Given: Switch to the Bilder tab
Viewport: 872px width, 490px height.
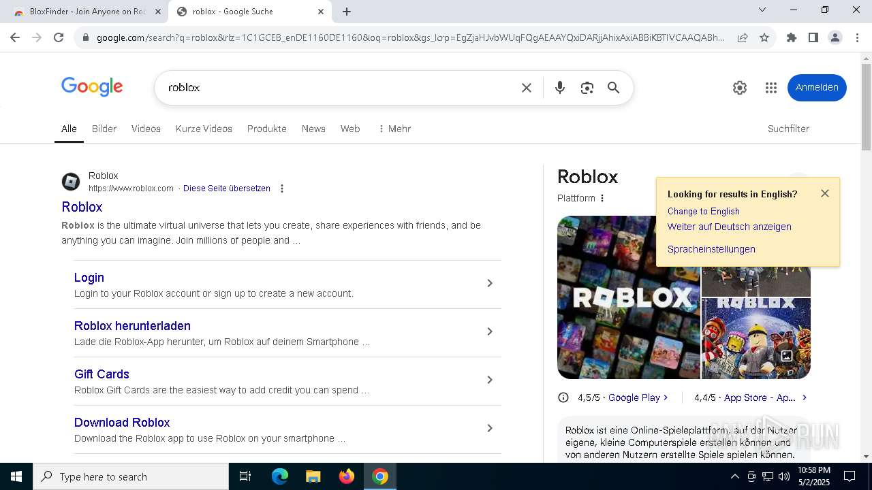Looking at the screenshot, I should point(104,129).
